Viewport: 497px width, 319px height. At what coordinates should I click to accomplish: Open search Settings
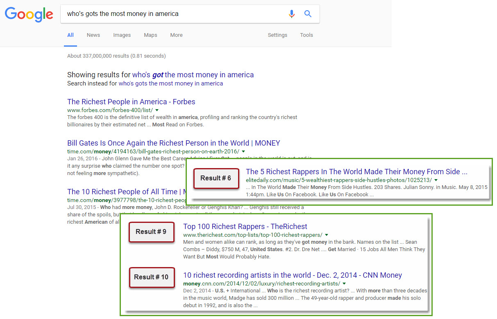277,35
